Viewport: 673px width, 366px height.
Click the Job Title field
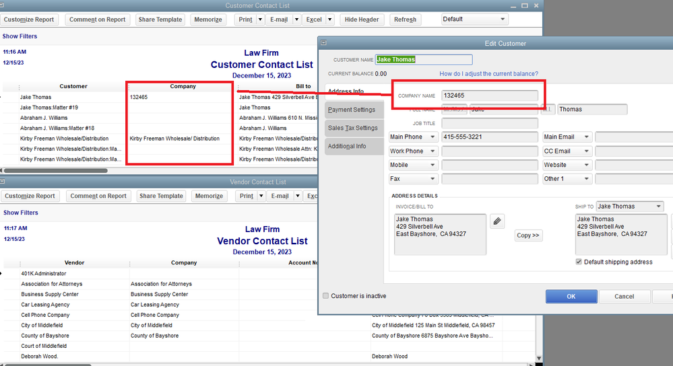coord(490,123)
